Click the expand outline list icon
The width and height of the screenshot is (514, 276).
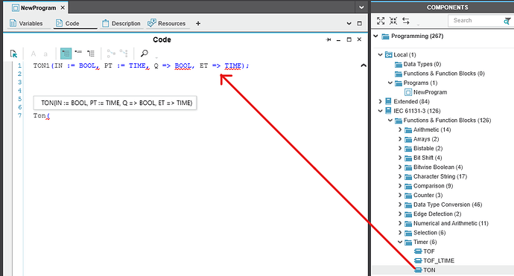point(91,53)
